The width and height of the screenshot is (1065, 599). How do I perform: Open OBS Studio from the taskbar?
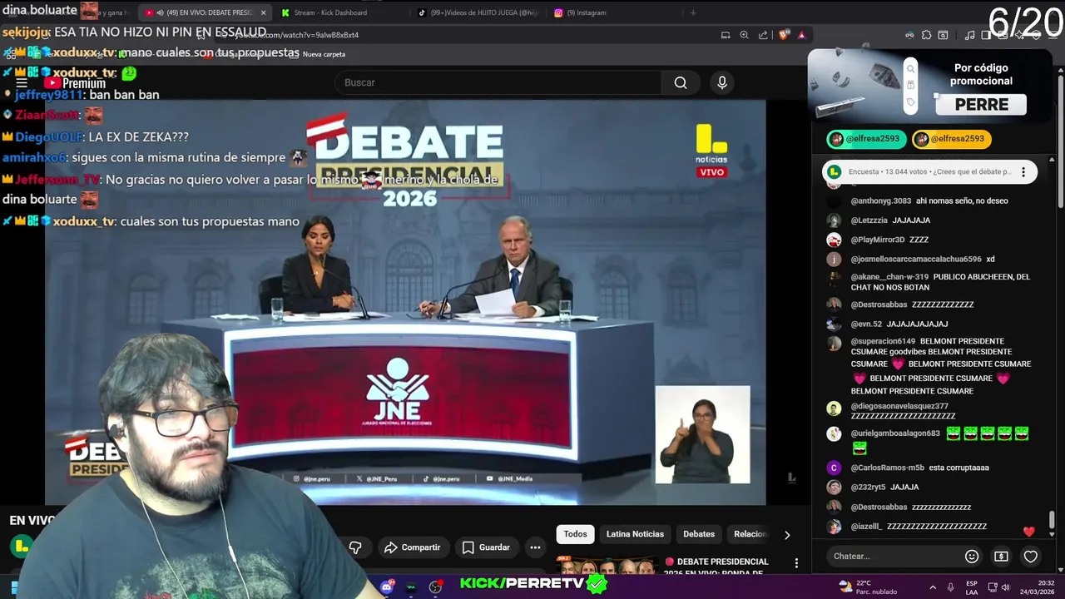coord(435,587)
